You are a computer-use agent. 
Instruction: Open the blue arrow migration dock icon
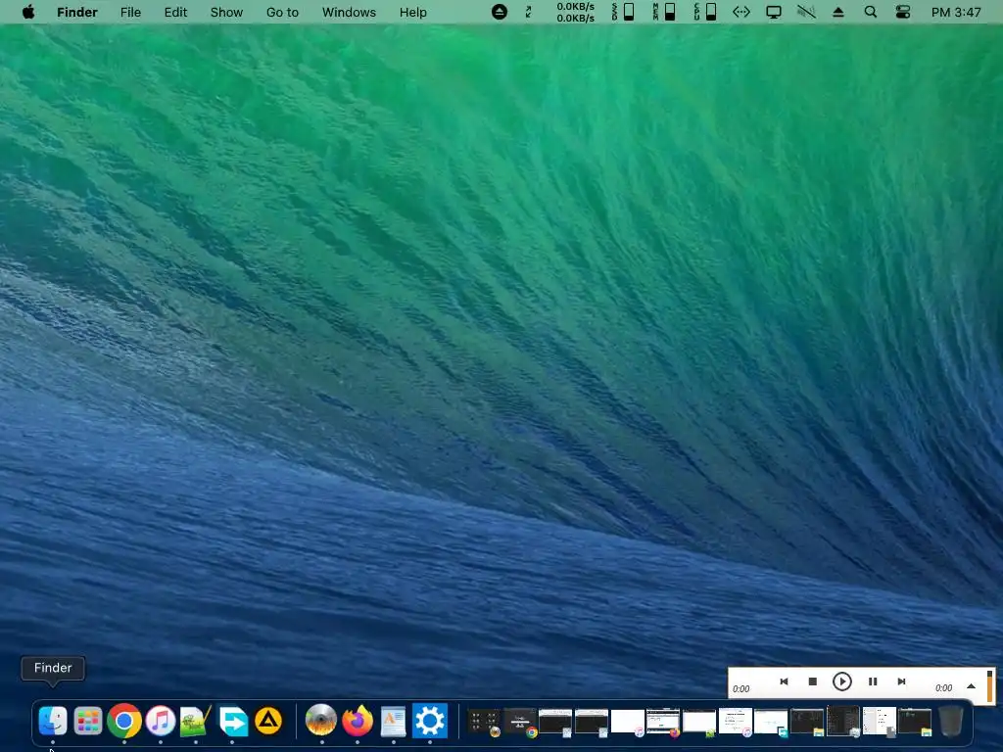pos(233,721)
